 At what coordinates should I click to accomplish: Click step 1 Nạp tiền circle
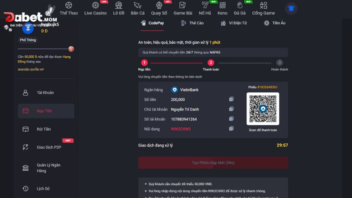click(x=144, y=62)
